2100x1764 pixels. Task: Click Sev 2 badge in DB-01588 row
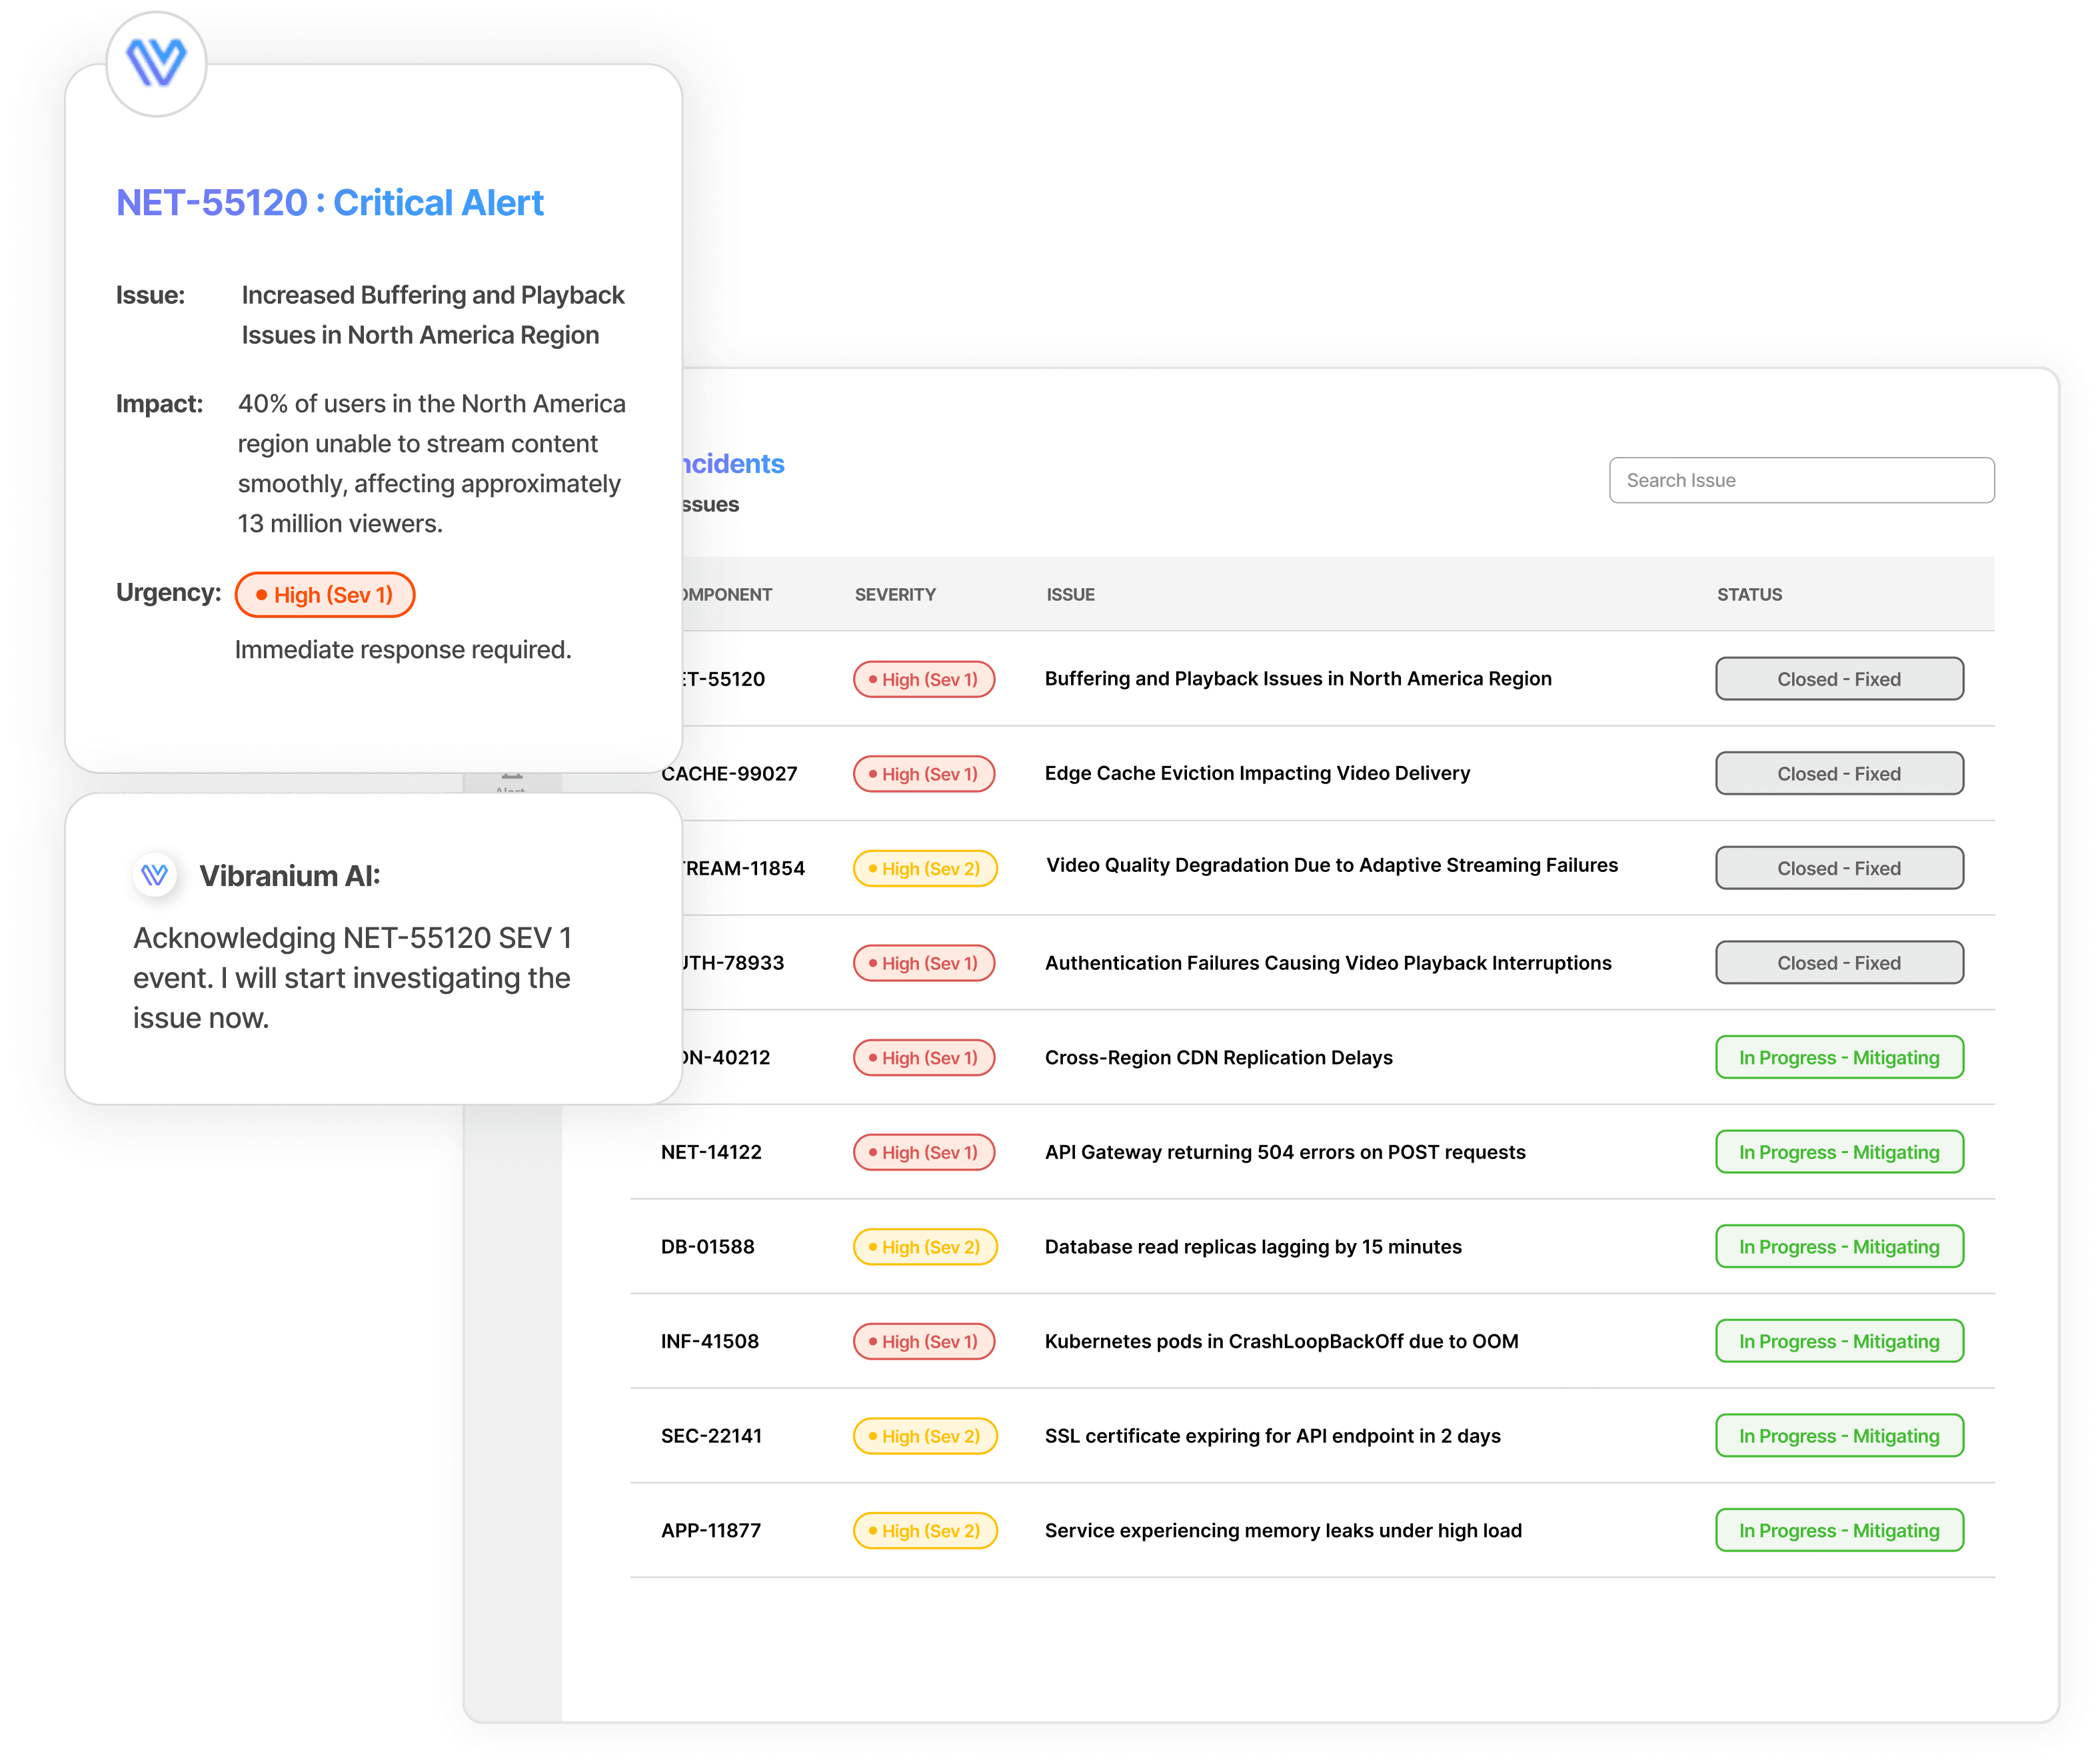(x=924, y=1247)
